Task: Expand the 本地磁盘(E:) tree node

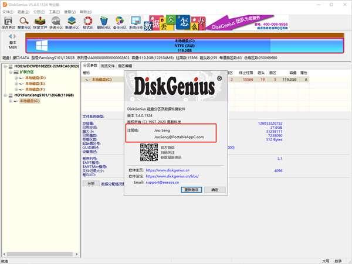Action: pyautogui.click(x=16, y=84)
